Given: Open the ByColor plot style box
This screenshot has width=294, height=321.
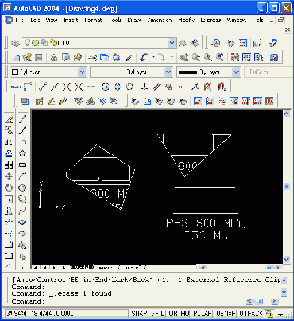Looking at the screenshot, I should click(269, 72).
